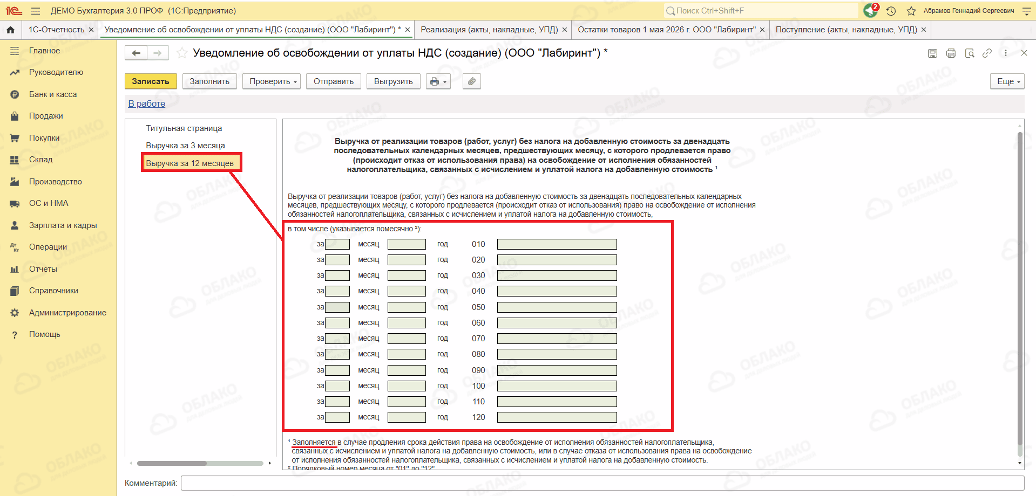Viewport: 1036px width, 496px height.
Task: Open the Отчеты section
Action: [43, 269]
